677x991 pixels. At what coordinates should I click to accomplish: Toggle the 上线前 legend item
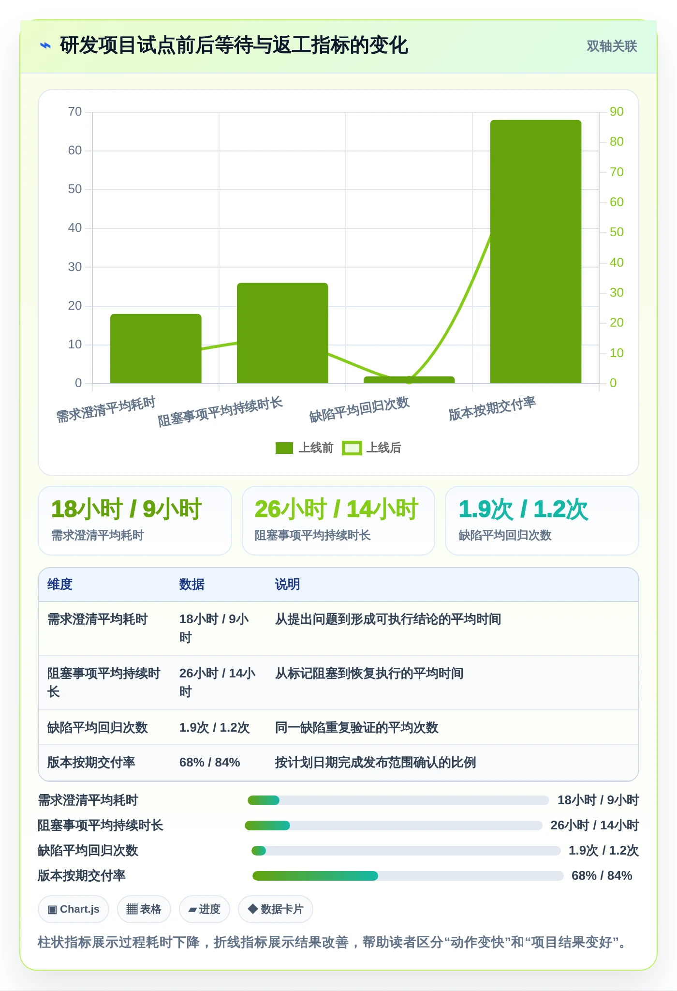pyautogui.click(x=304, y=448)
